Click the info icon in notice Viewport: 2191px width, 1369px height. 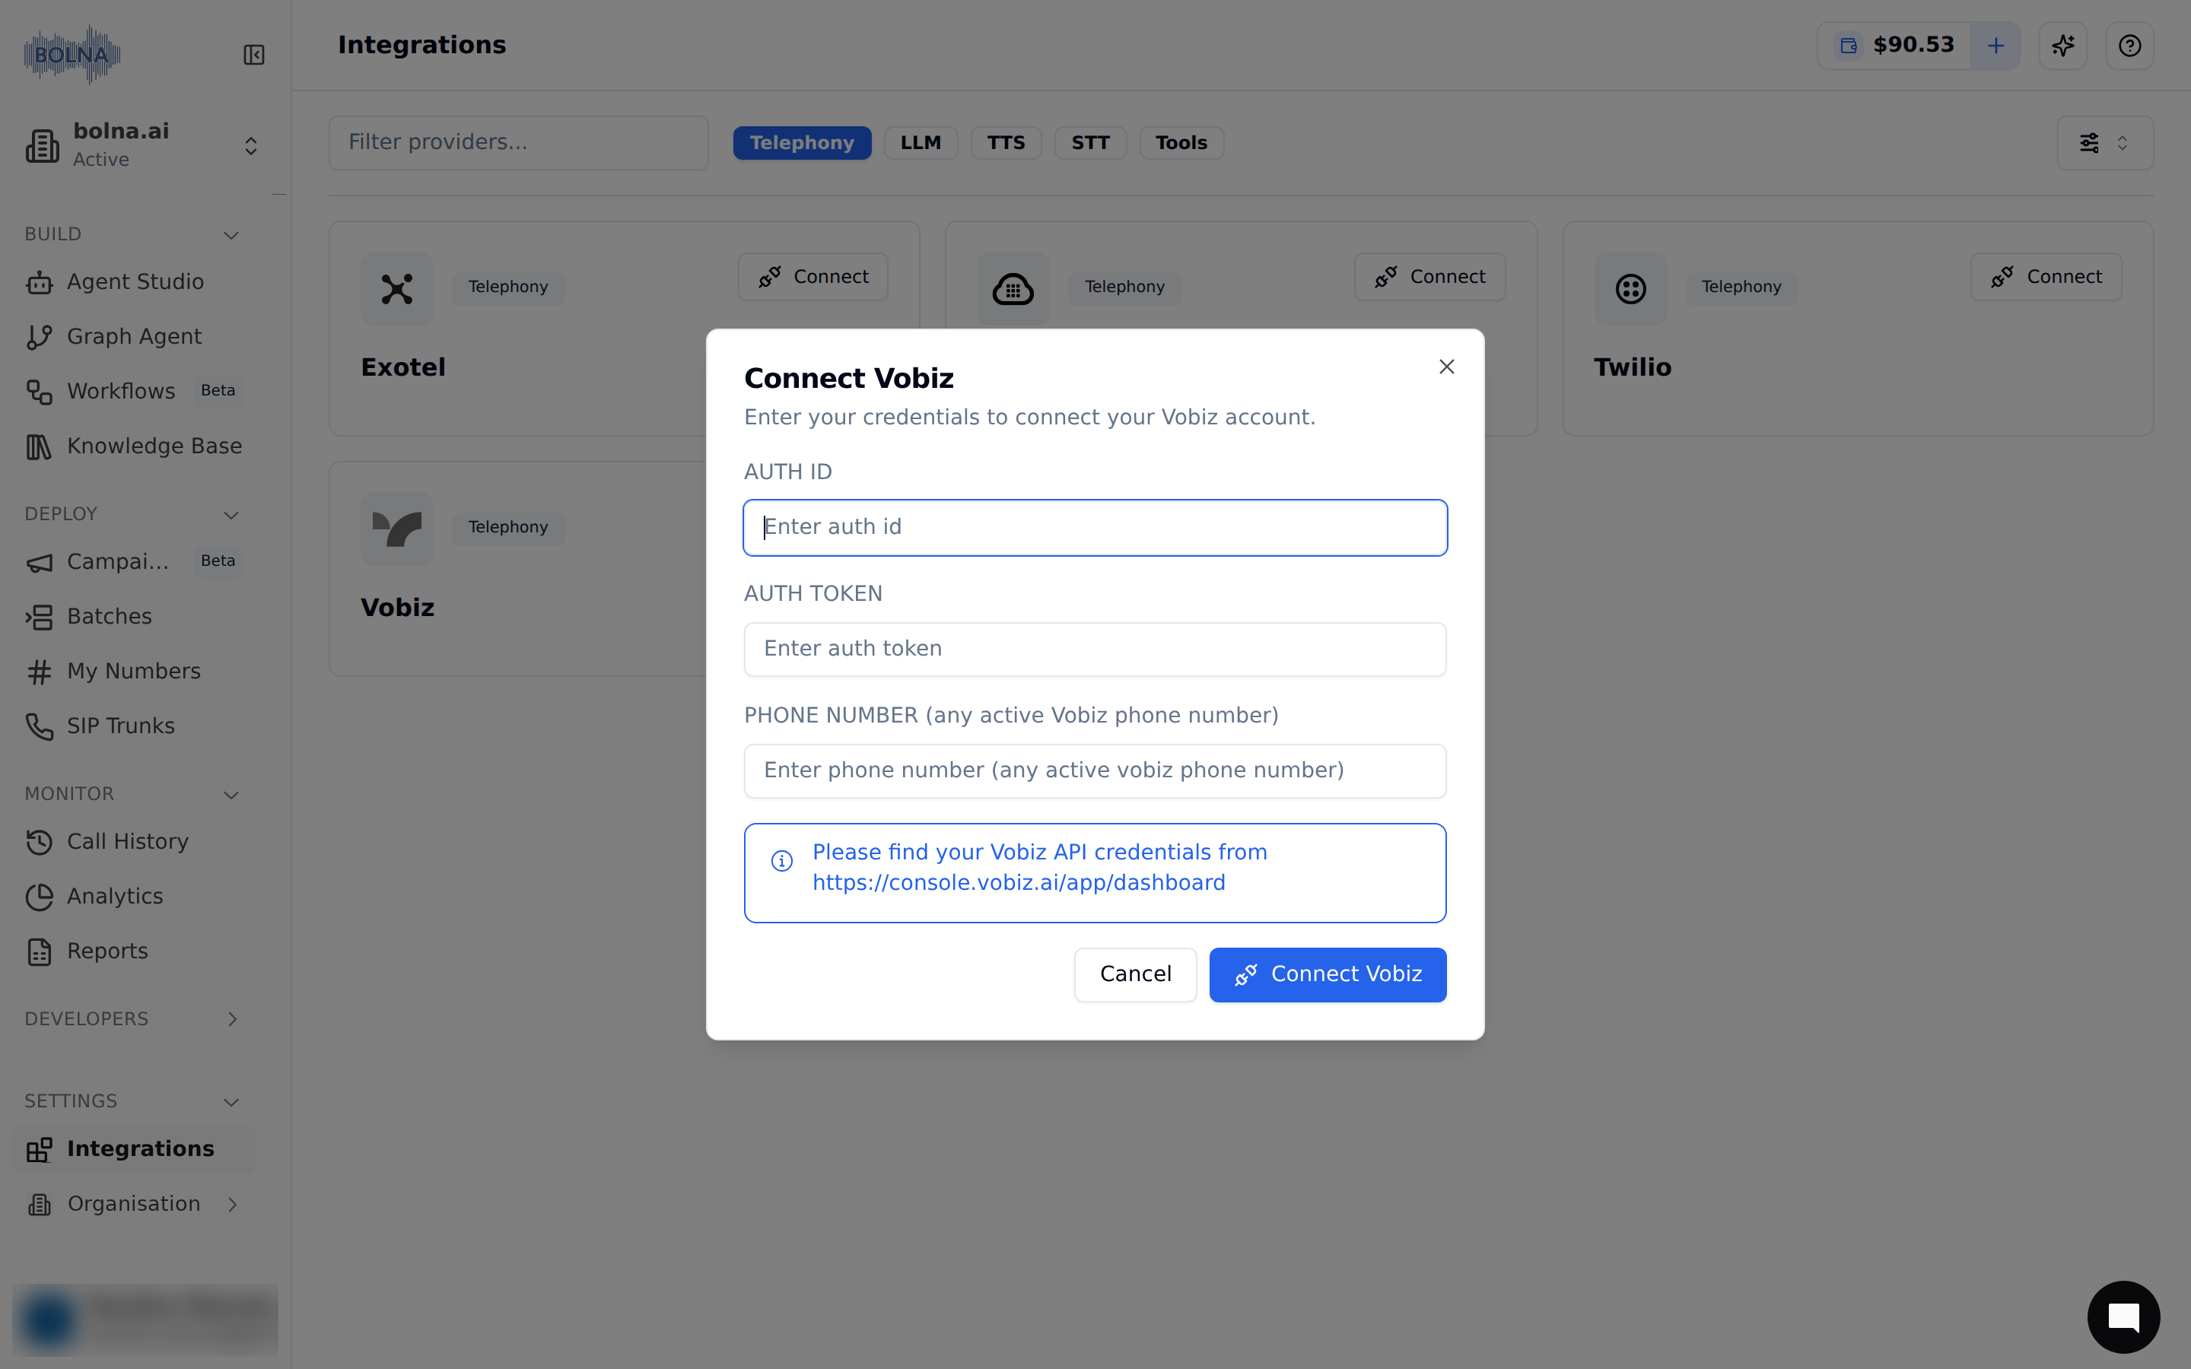pos(781,861)
